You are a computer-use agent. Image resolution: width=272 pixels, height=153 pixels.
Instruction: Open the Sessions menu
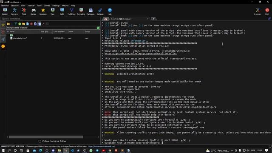point(14,6)
